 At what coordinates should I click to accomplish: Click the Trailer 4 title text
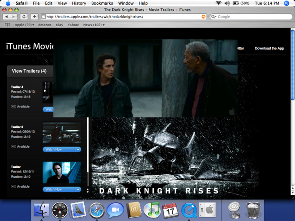click(x=17, y=87)
